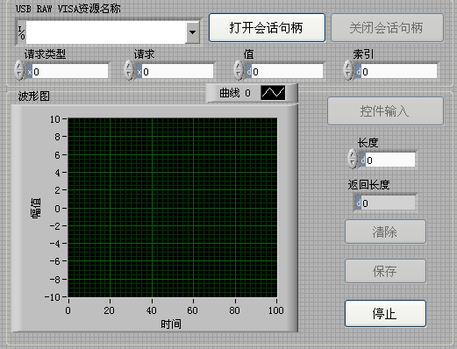This screenshot has width=457, height=349.
Task: Click inside the 请求 numeric input field
Action: pyautogui.click(x=178, y=71)
